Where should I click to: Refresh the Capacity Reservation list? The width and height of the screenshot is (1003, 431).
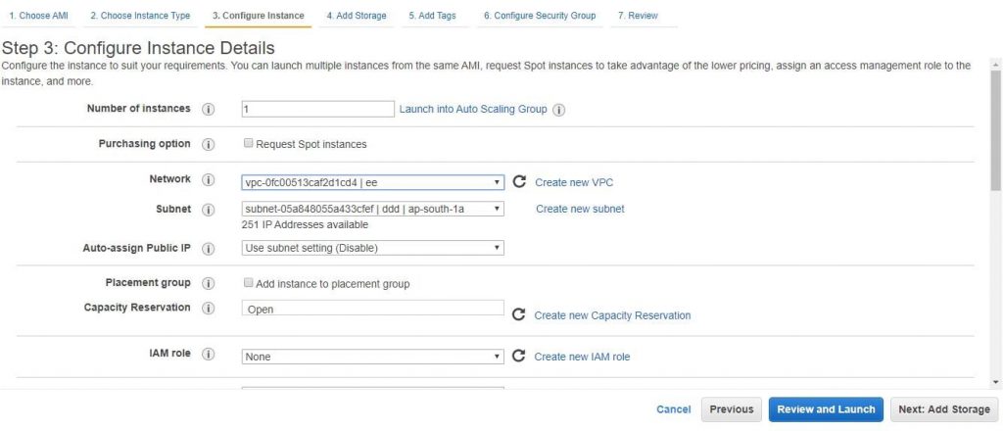[x=519, y=314]
